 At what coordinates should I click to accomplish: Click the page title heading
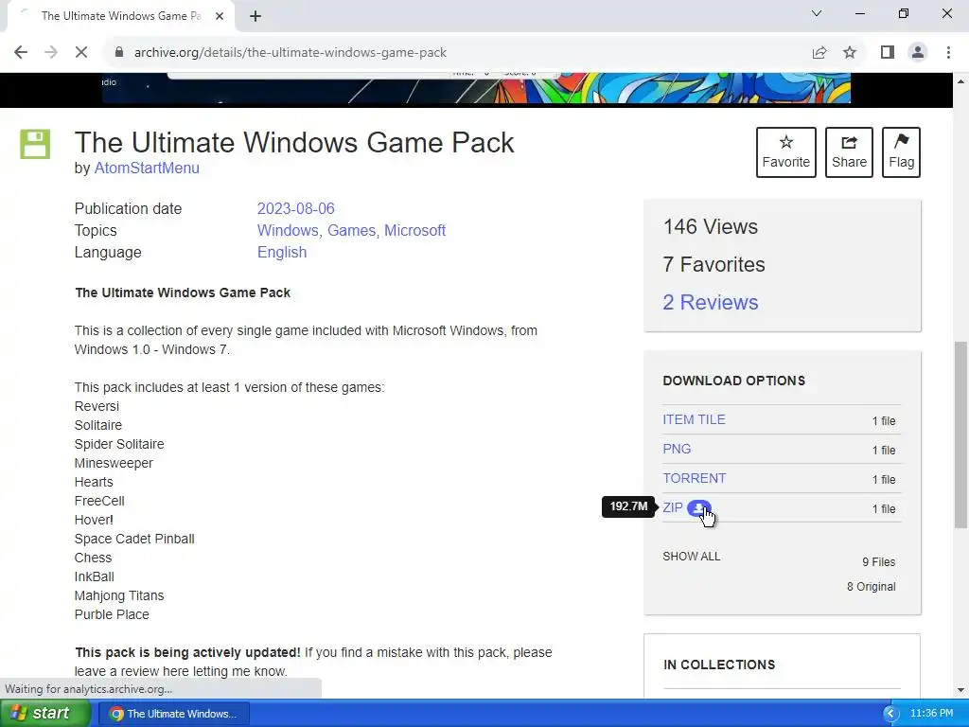294,143
